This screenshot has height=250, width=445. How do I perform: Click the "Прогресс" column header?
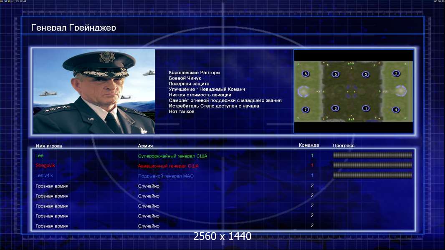click(x=344, y=145)
